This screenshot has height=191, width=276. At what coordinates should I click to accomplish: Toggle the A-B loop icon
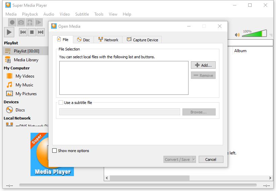[30, 22]
